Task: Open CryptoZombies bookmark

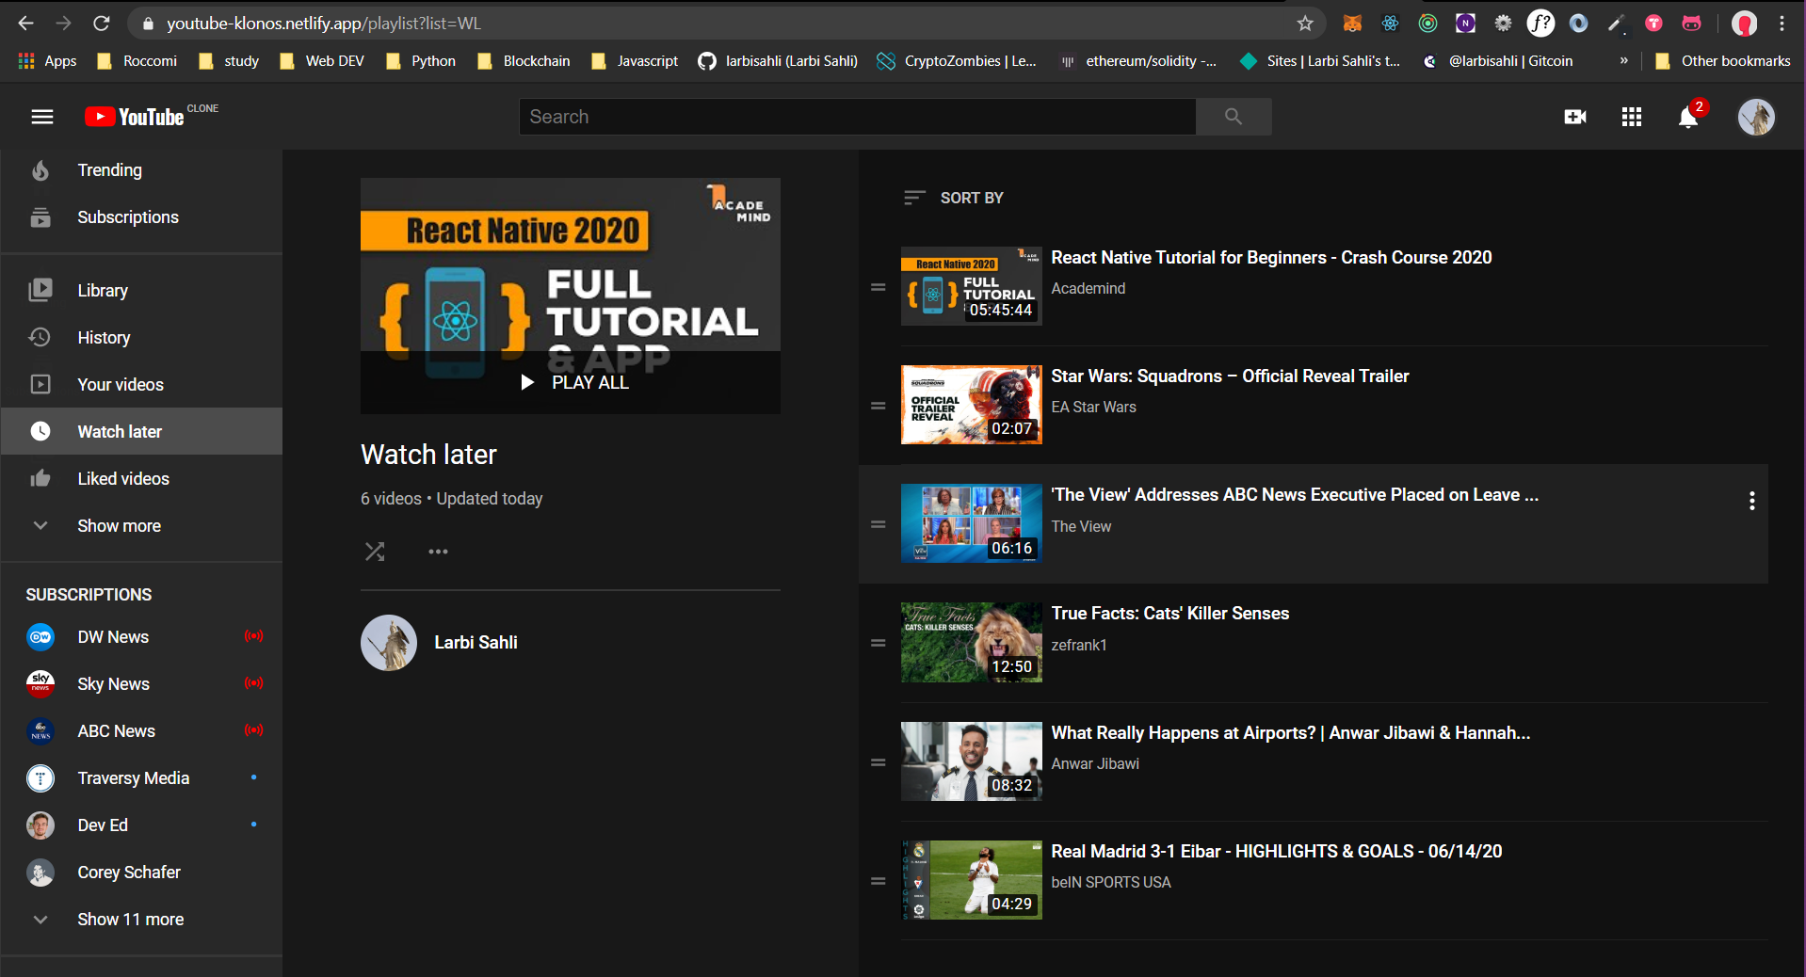Action: point(957,61)
